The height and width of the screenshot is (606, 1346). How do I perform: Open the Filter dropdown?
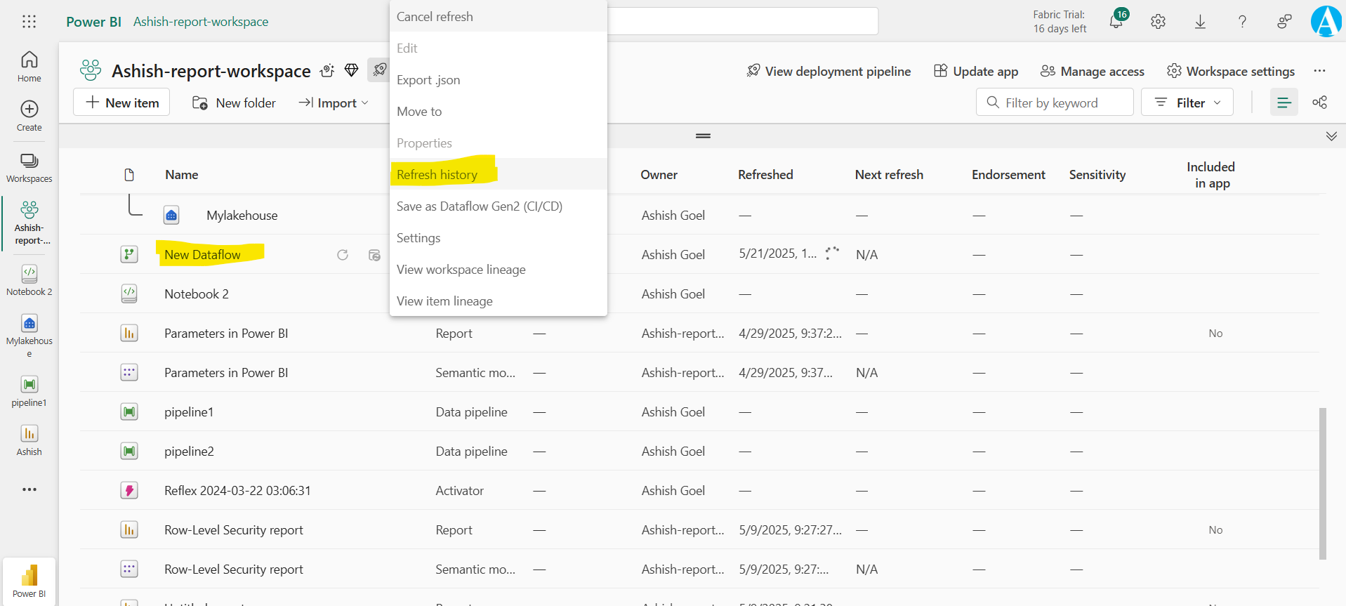coord(1187,103)
